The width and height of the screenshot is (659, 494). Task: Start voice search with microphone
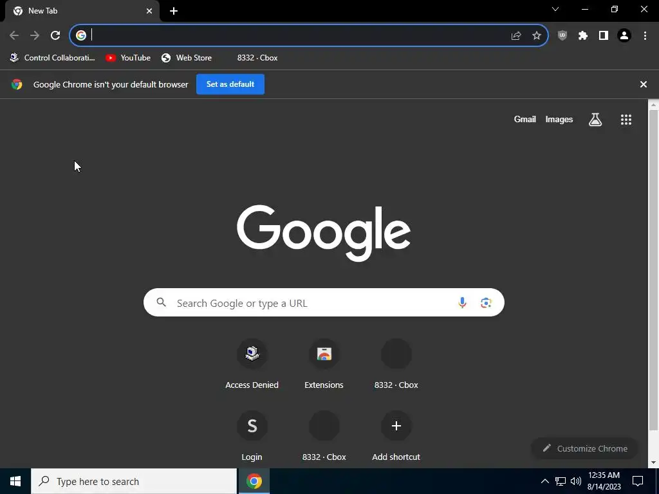tap(462, 302)
